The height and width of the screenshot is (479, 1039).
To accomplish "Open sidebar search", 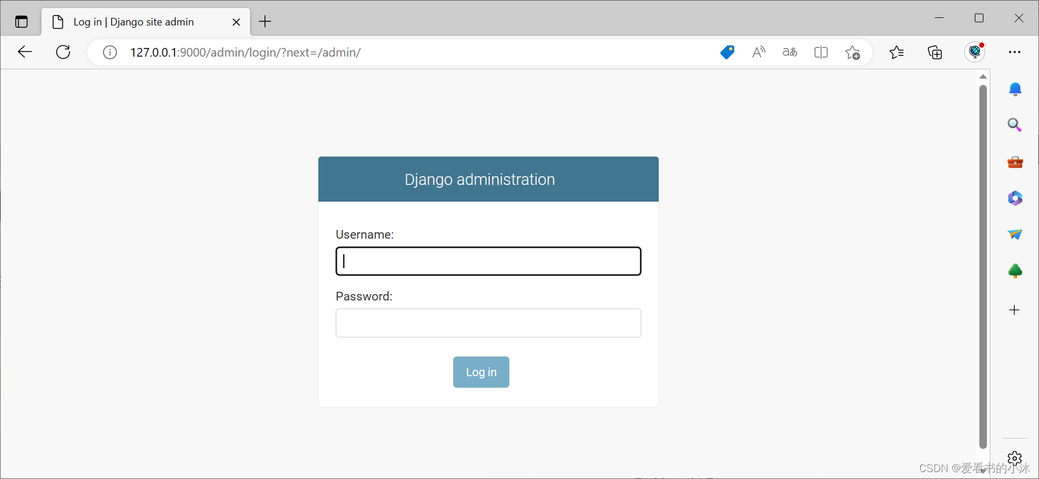I will 1015,125.
